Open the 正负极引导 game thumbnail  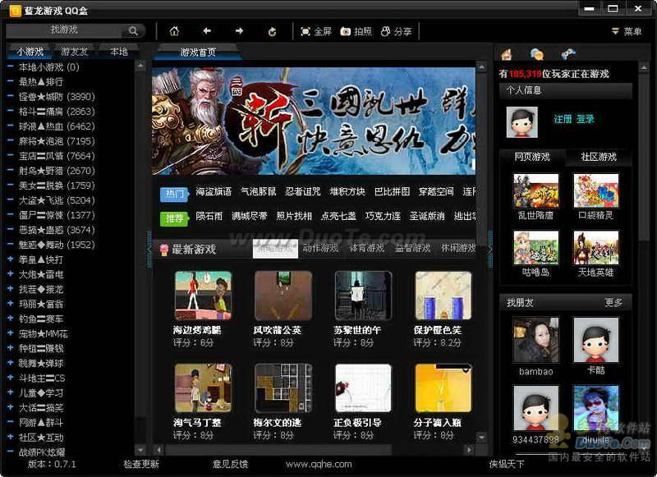[363, 388]
